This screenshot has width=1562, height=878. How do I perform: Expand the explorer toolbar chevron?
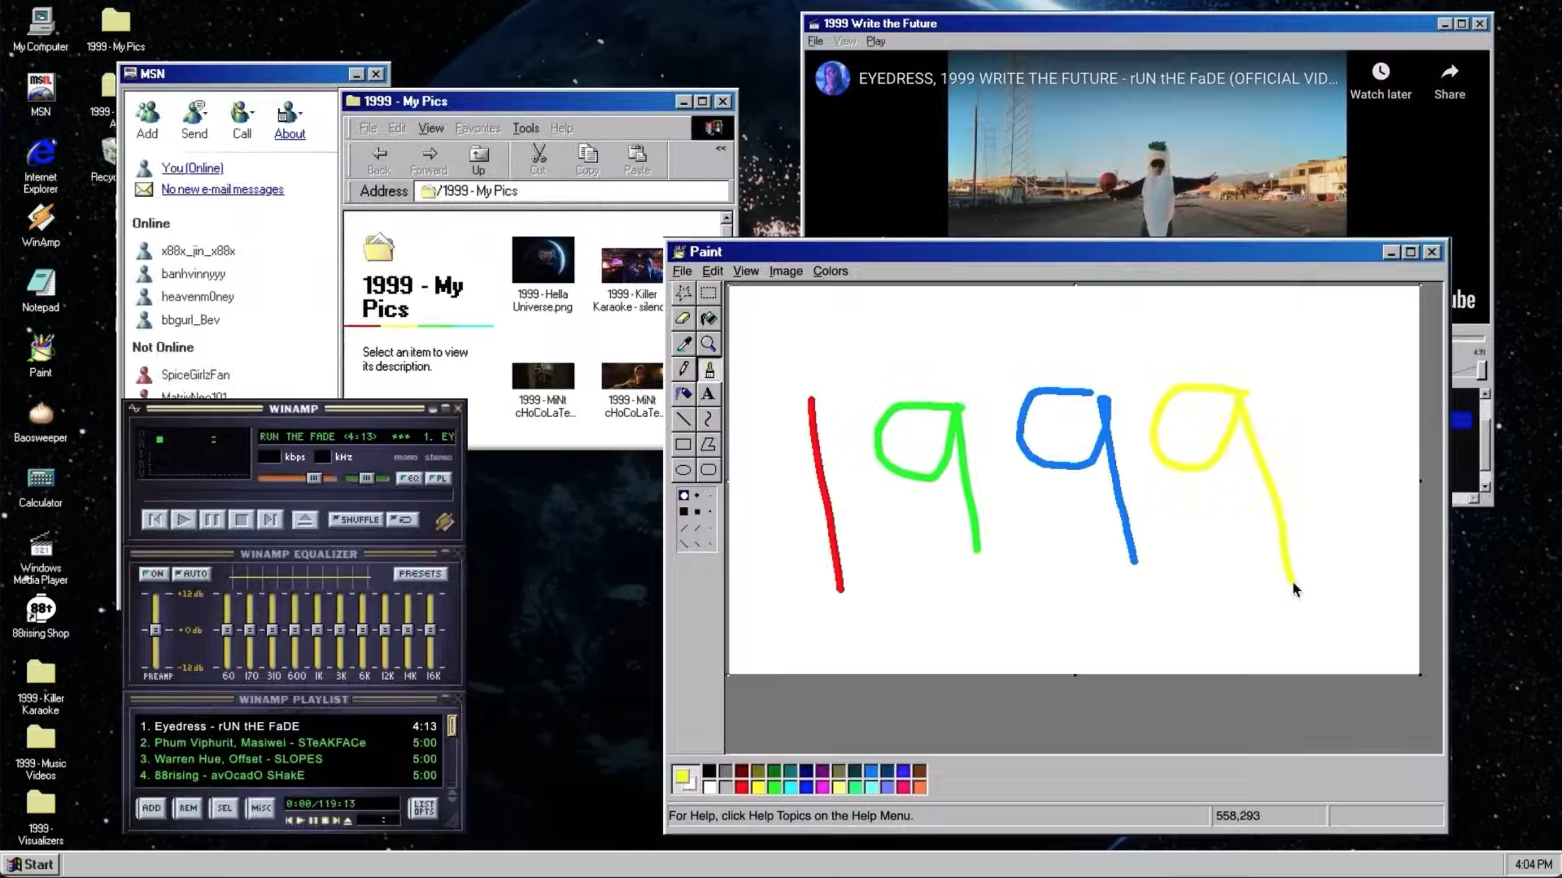(x=720, y=149)
